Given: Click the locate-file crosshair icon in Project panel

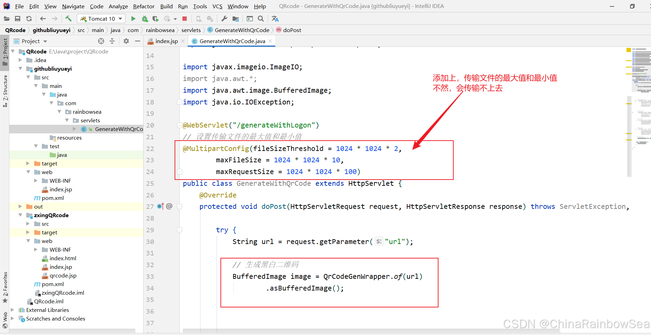Looking at the screenshot, I should click(x=101, y=41).
